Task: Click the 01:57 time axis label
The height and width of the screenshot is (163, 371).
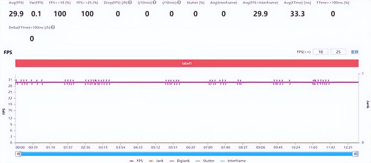Action: (x=68, y=147)
